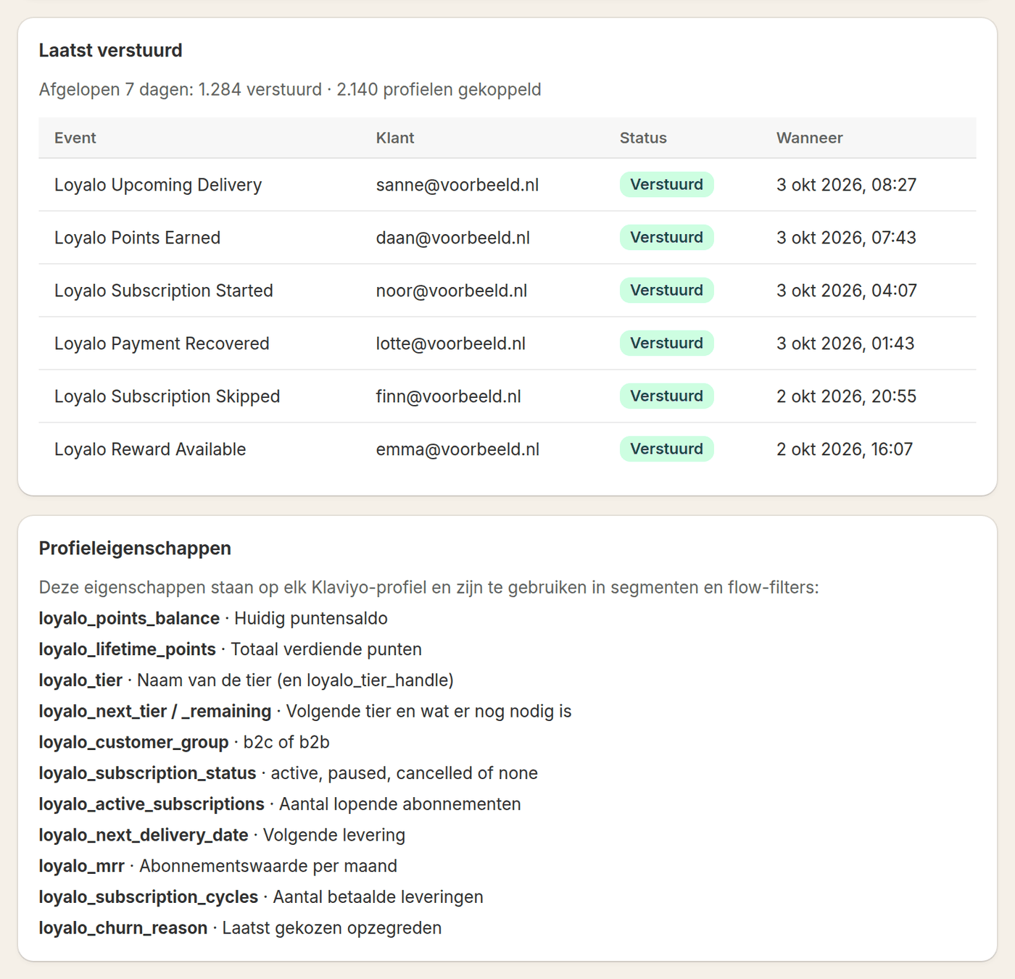The width and height of the screenshot is (1015, 979).
Task: Click the Verstuurd badge for Points Earned
Action: tap(667, 238)
